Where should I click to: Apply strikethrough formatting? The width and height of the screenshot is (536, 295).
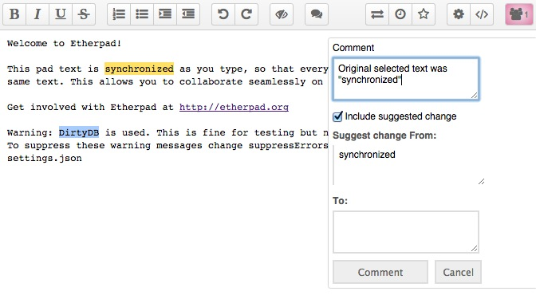[x=84, y=14]
